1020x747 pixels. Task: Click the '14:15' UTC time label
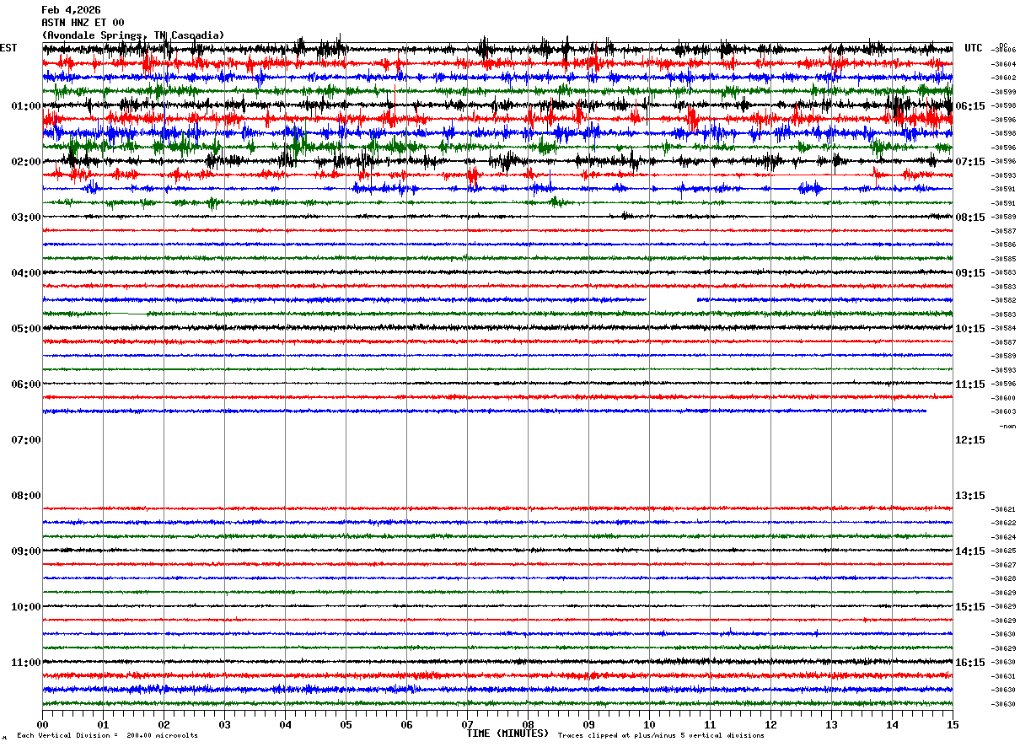971,551
